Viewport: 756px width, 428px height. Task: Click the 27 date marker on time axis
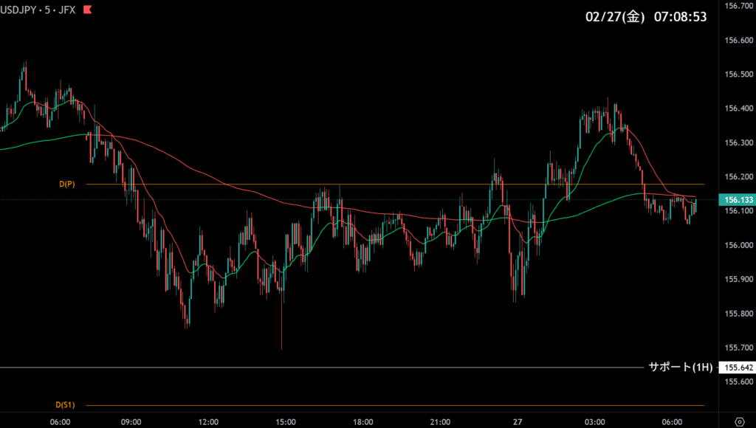click(518, 422)
